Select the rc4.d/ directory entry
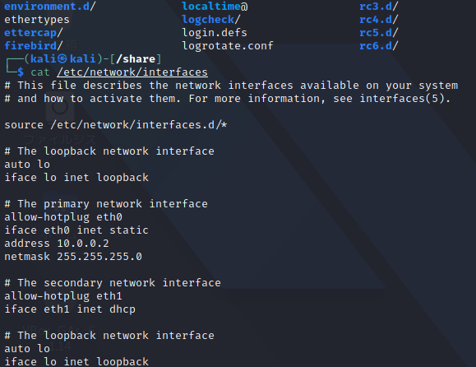Screen dimensions: 476x367 pos(378,20)
